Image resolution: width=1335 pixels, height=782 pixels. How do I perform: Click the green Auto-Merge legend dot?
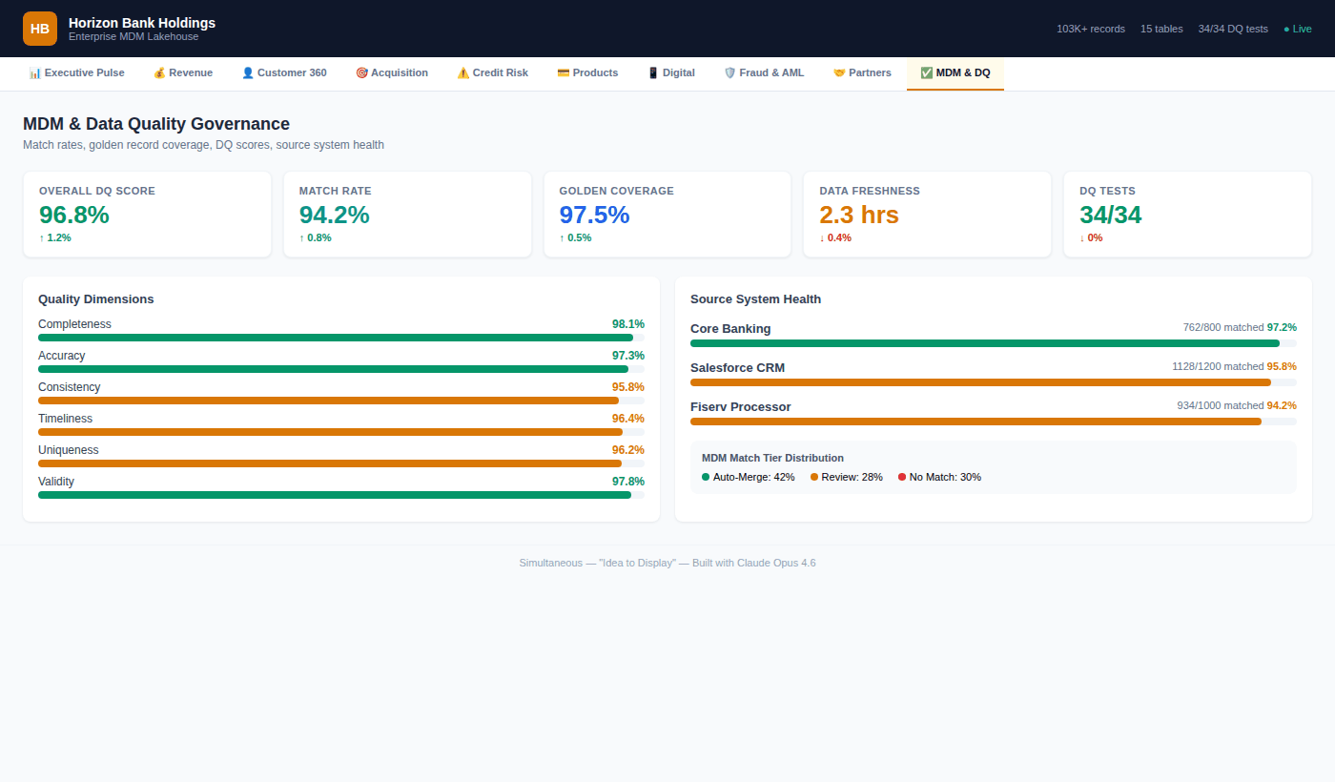706,477
